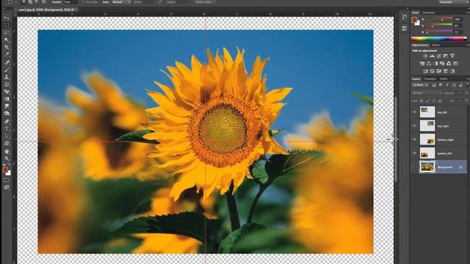Viewport: 470px width, 264px height.
Task: Add a Hue/Saturation adjustment
Action: tap(422, 64)
